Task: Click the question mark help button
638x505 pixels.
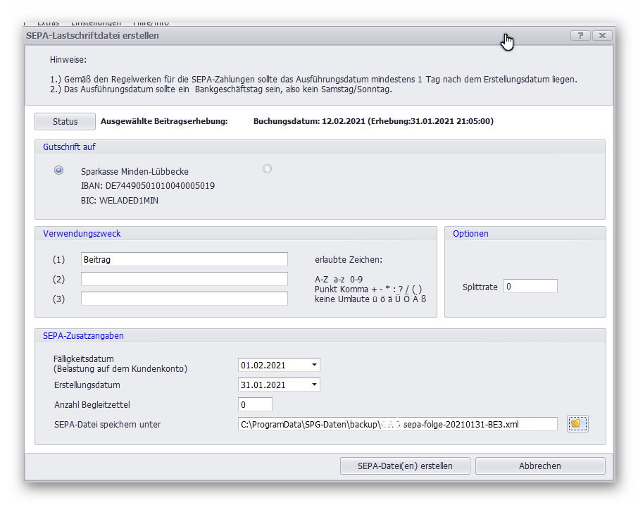Action: (x=580, y=35)
